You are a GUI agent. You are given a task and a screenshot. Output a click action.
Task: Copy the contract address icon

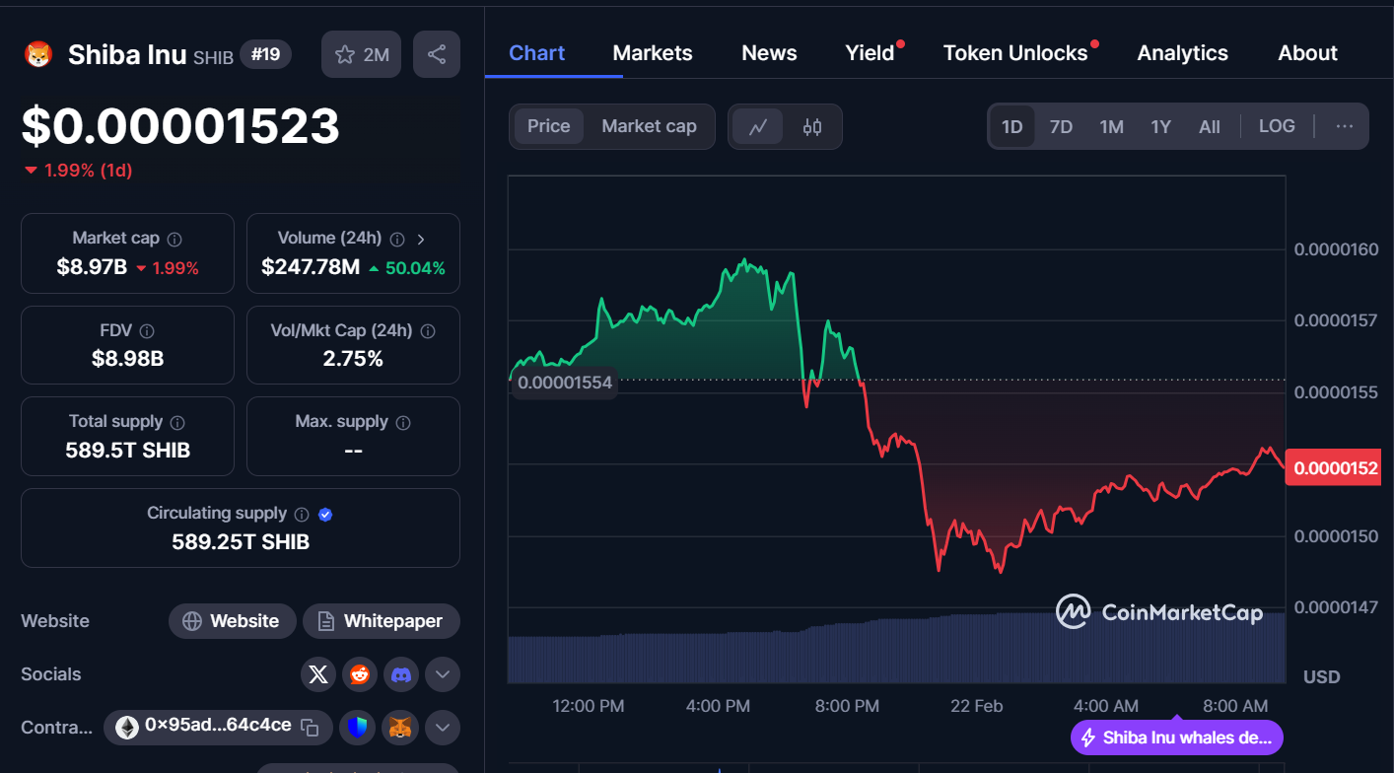(x=310, y=728)
